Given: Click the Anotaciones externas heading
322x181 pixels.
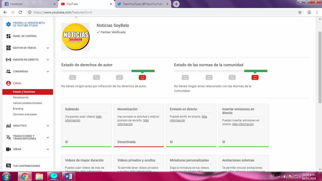Looking at the screenshot, I should tap(238, 160).
